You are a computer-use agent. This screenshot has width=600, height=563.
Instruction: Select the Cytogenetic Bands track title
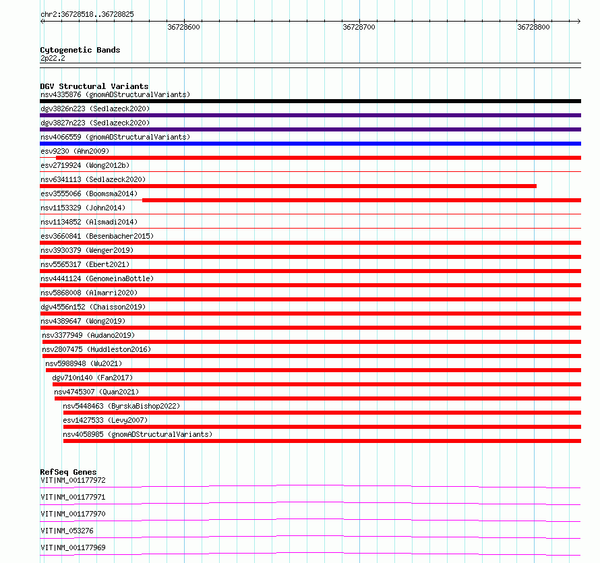(x=80, y=50)
